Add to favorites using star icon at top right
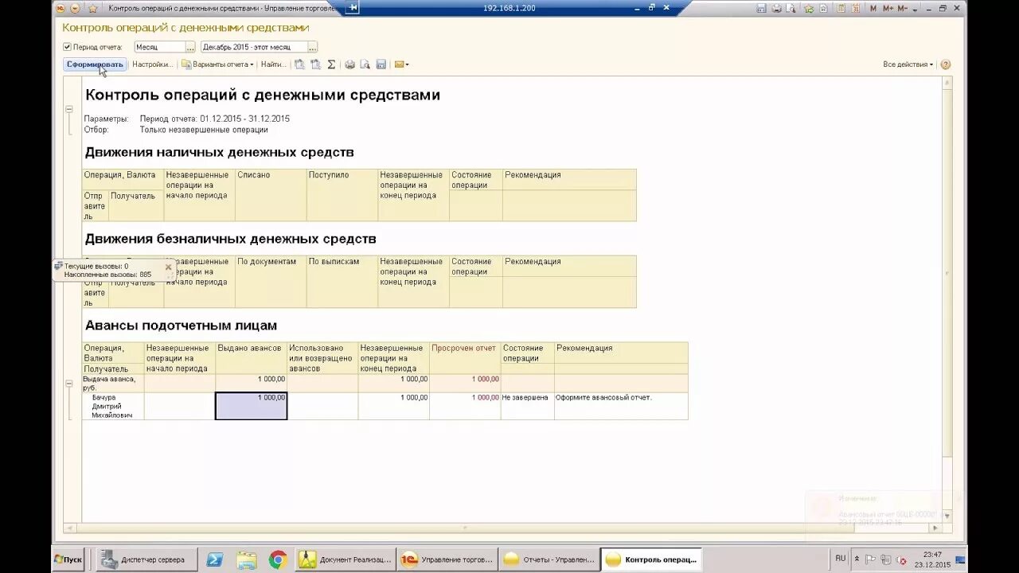Image resolution: width=1019 pixels, height=573 pixels. pyautogui.click(x=809, y=8)
